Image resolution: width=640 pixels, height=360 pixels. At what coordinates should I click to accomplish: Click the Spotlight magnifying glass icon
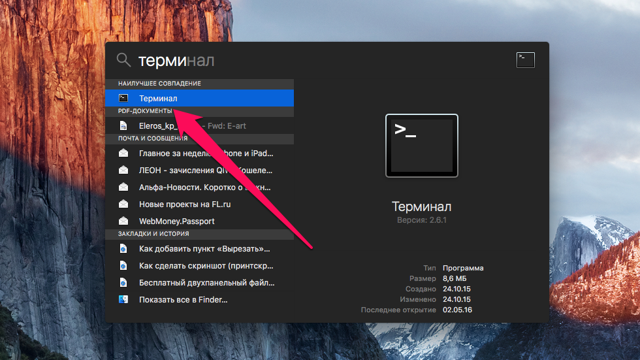[x=123, y=60]
